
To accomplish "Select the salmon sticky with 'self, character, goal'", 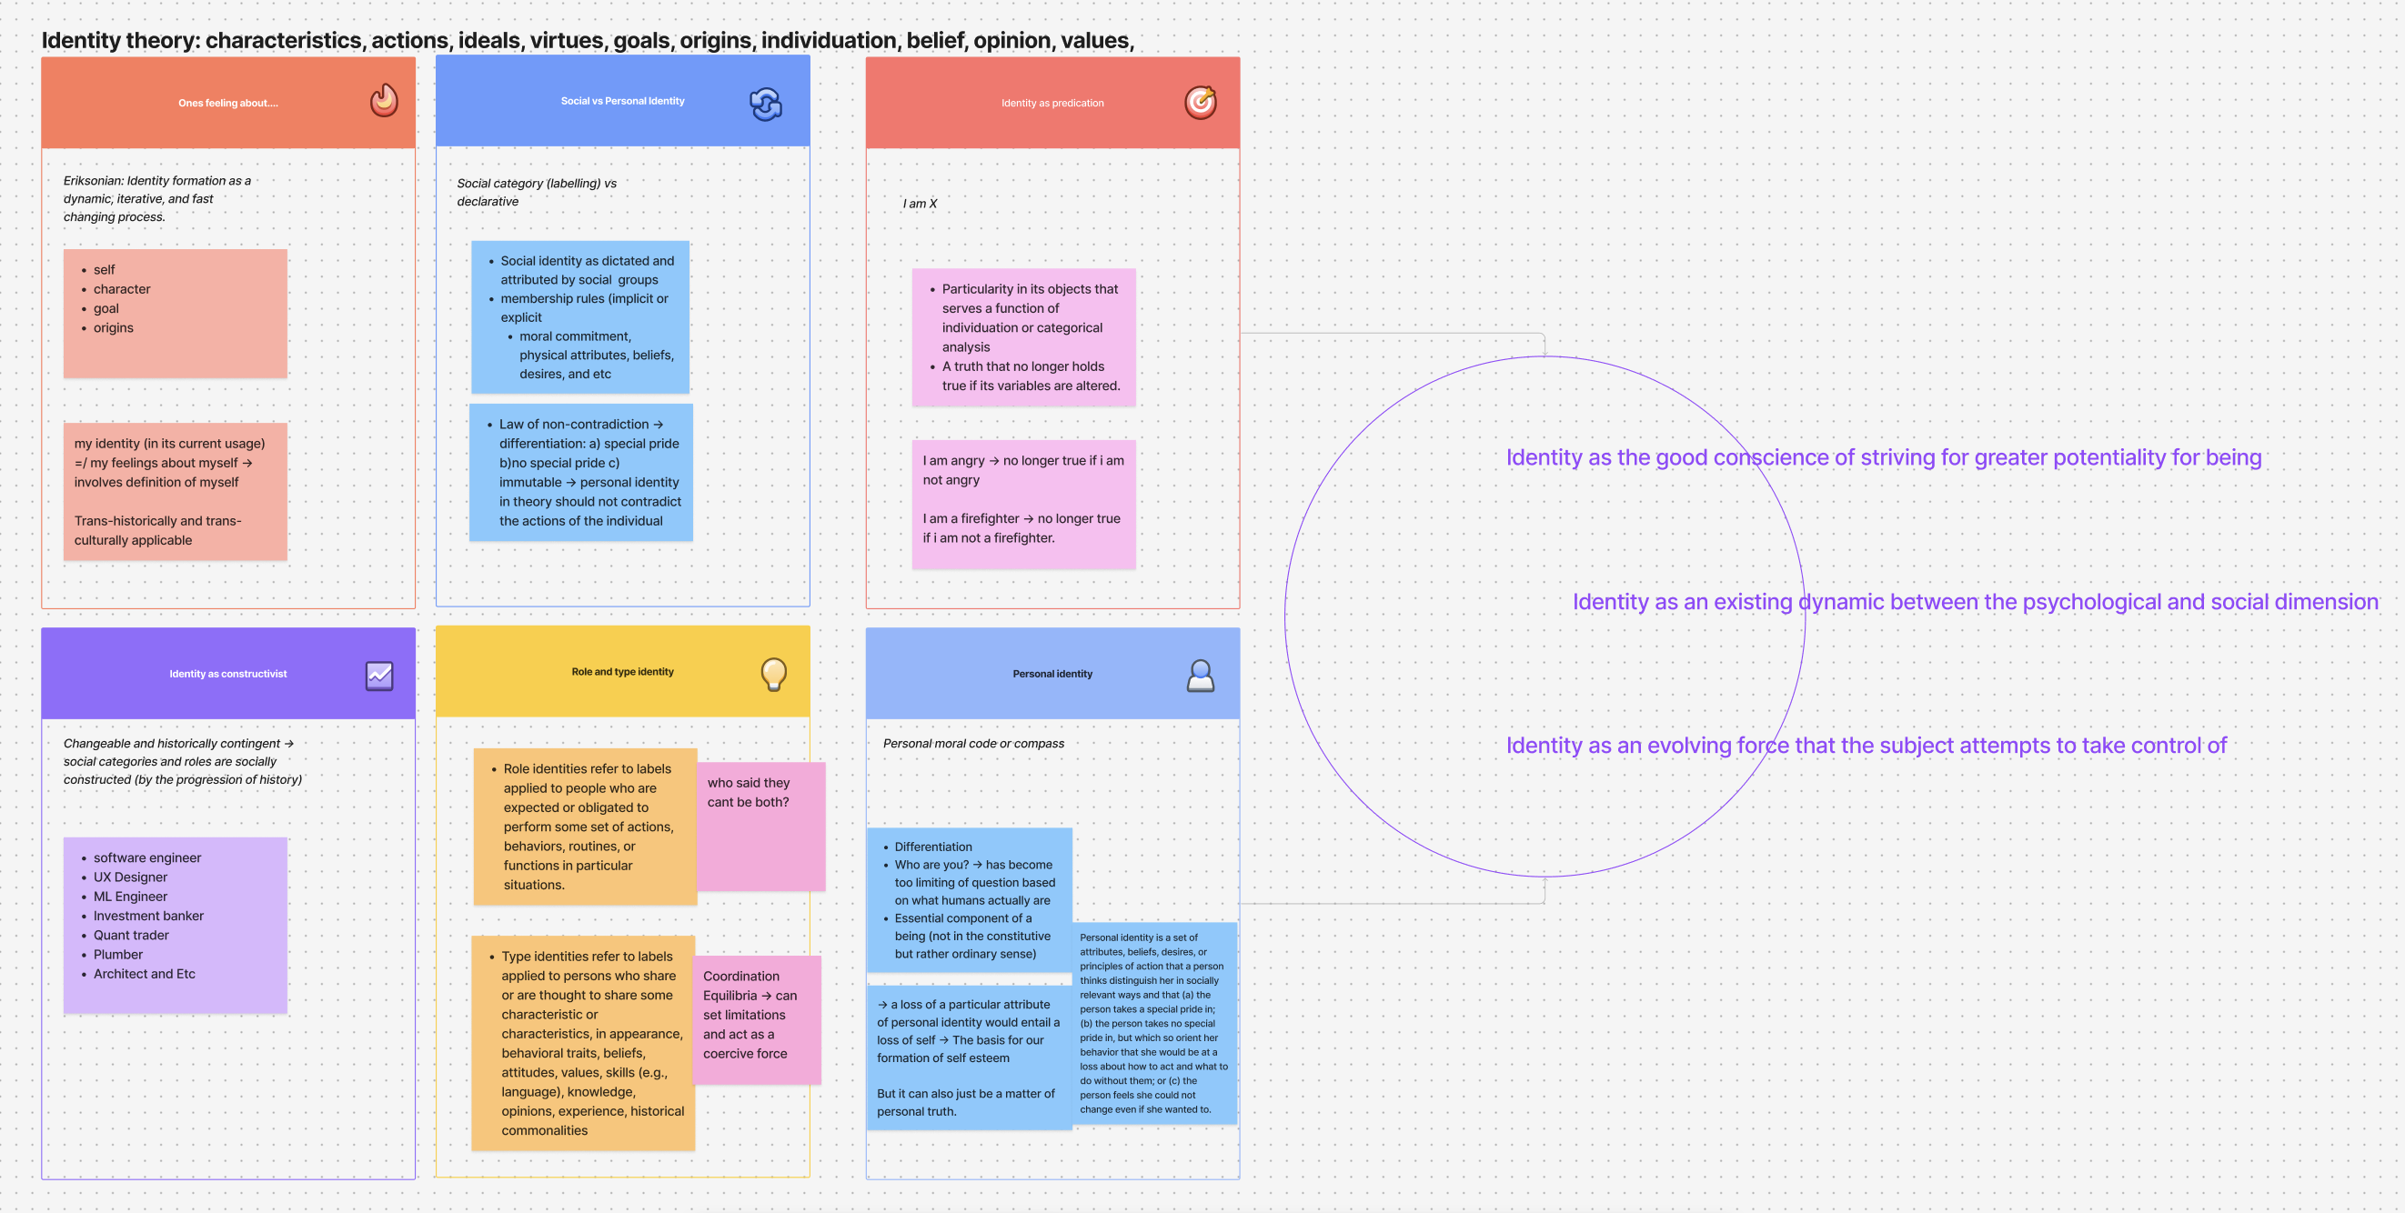I will pos(175,314).
